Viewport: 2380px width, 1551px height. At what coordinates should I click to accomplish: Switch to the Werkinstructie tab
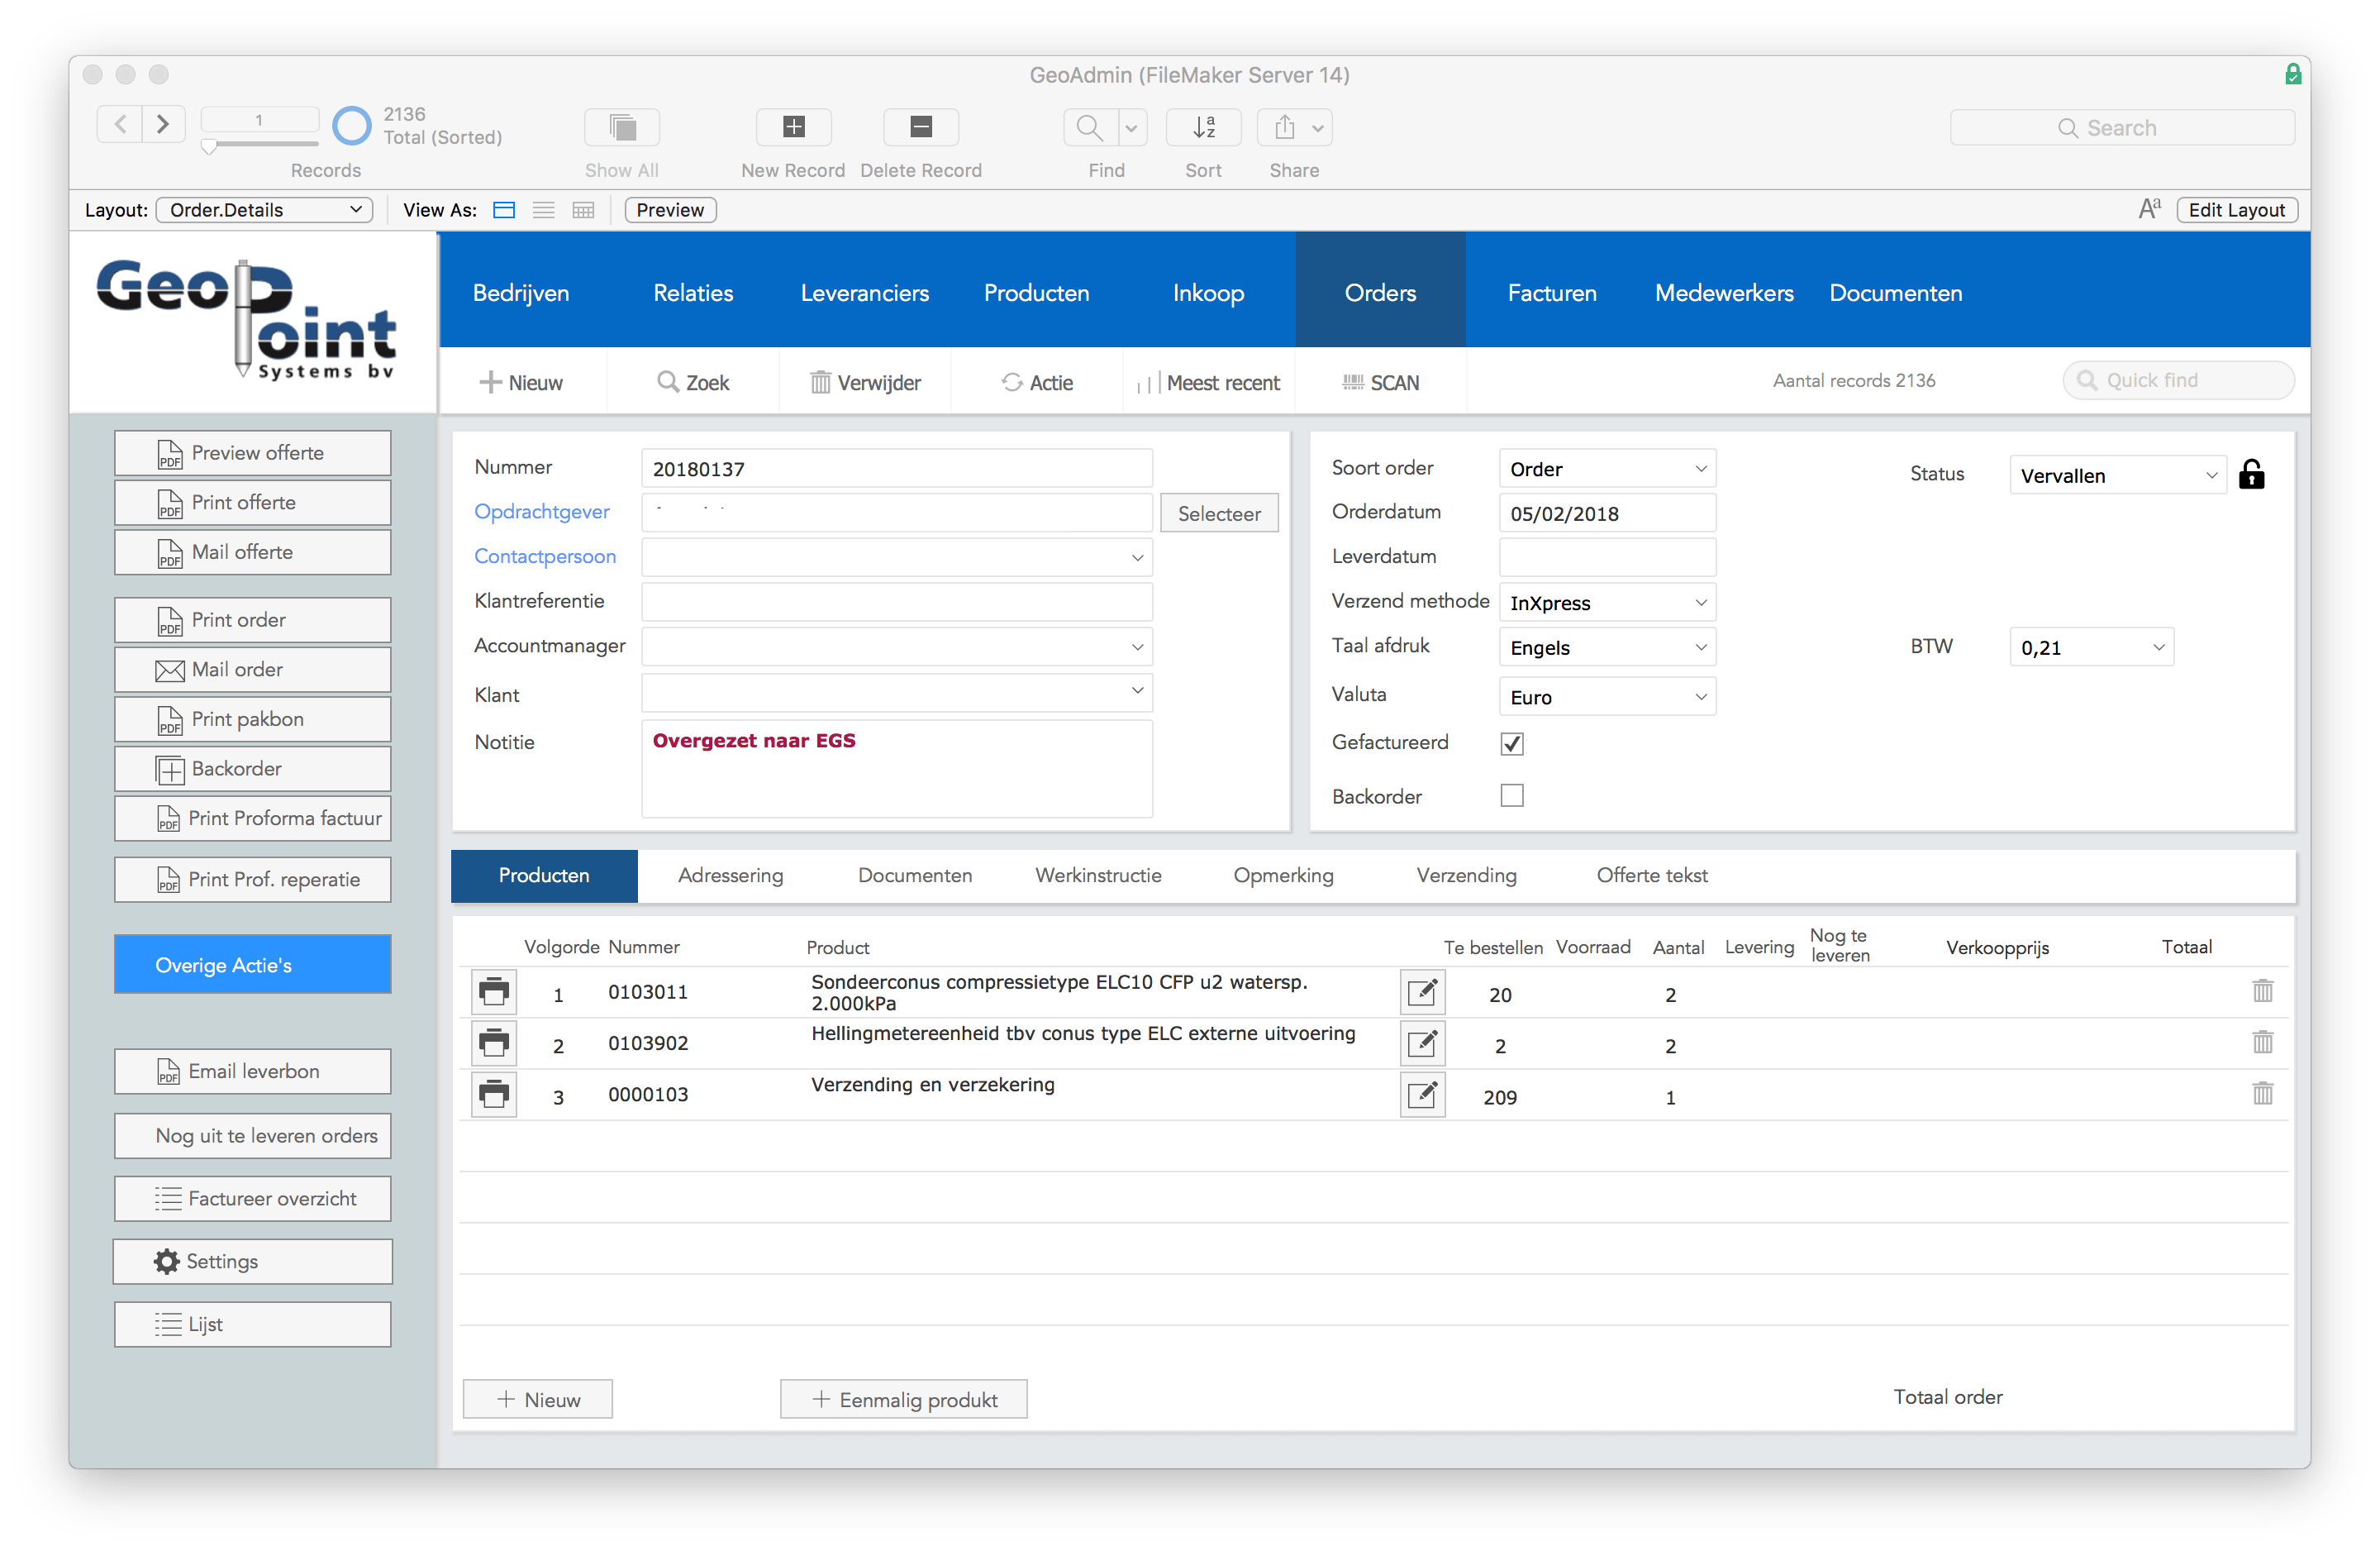point(1098,876)
